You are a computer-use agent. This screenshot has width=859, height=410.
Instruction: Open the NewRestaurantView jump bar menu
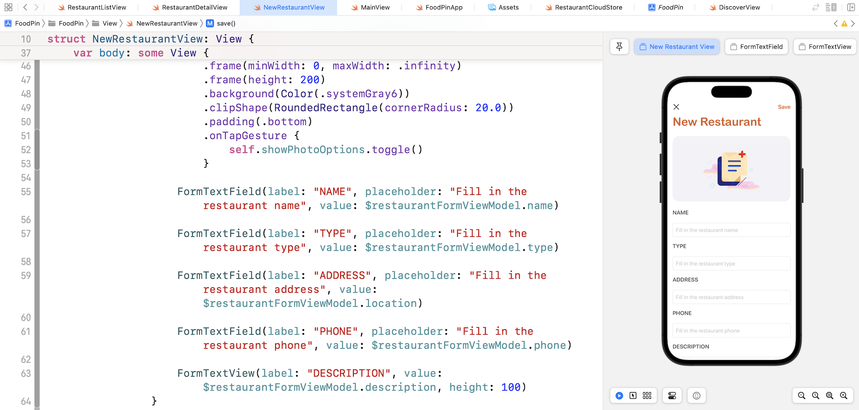pos(166,23)
